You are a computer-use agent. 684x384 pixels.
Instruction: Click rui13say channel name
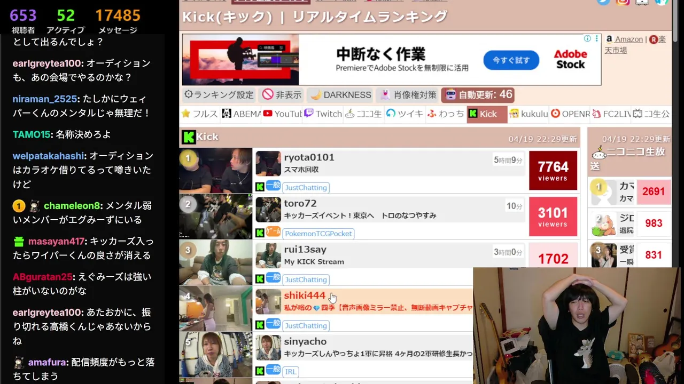[x=305, y=249]
